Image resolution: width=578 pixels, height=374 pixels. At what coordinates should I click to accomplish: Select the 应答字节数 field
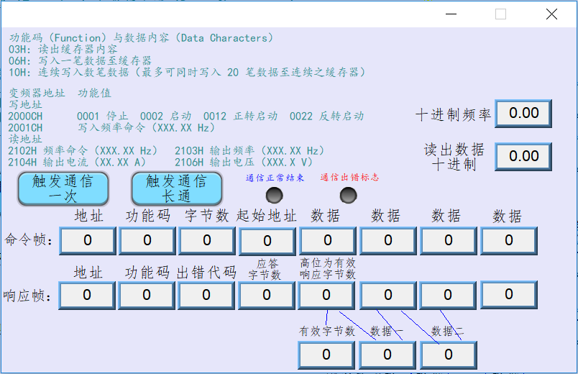coord(267,295)
